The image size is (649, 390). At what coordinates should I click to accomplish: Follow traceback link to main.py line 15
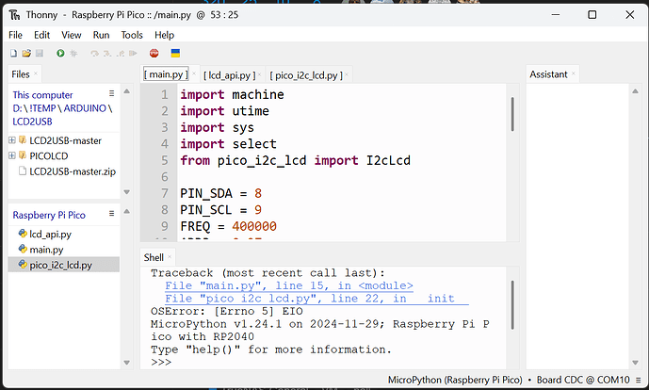click(x=289, y=285)
